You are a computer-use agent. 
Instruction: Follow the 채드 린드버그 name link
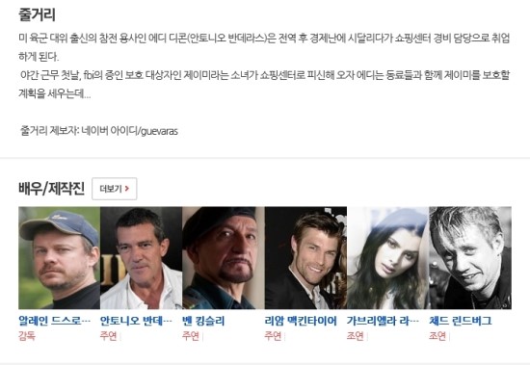(x=461, y=321)
